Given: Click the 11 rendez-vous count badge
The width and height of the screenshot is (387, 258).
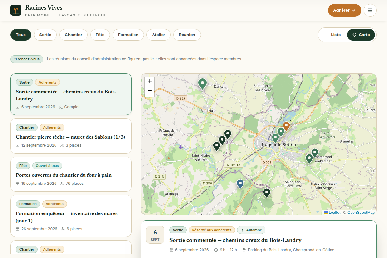Looking at the screenshot, I should [x=27, y=59].
